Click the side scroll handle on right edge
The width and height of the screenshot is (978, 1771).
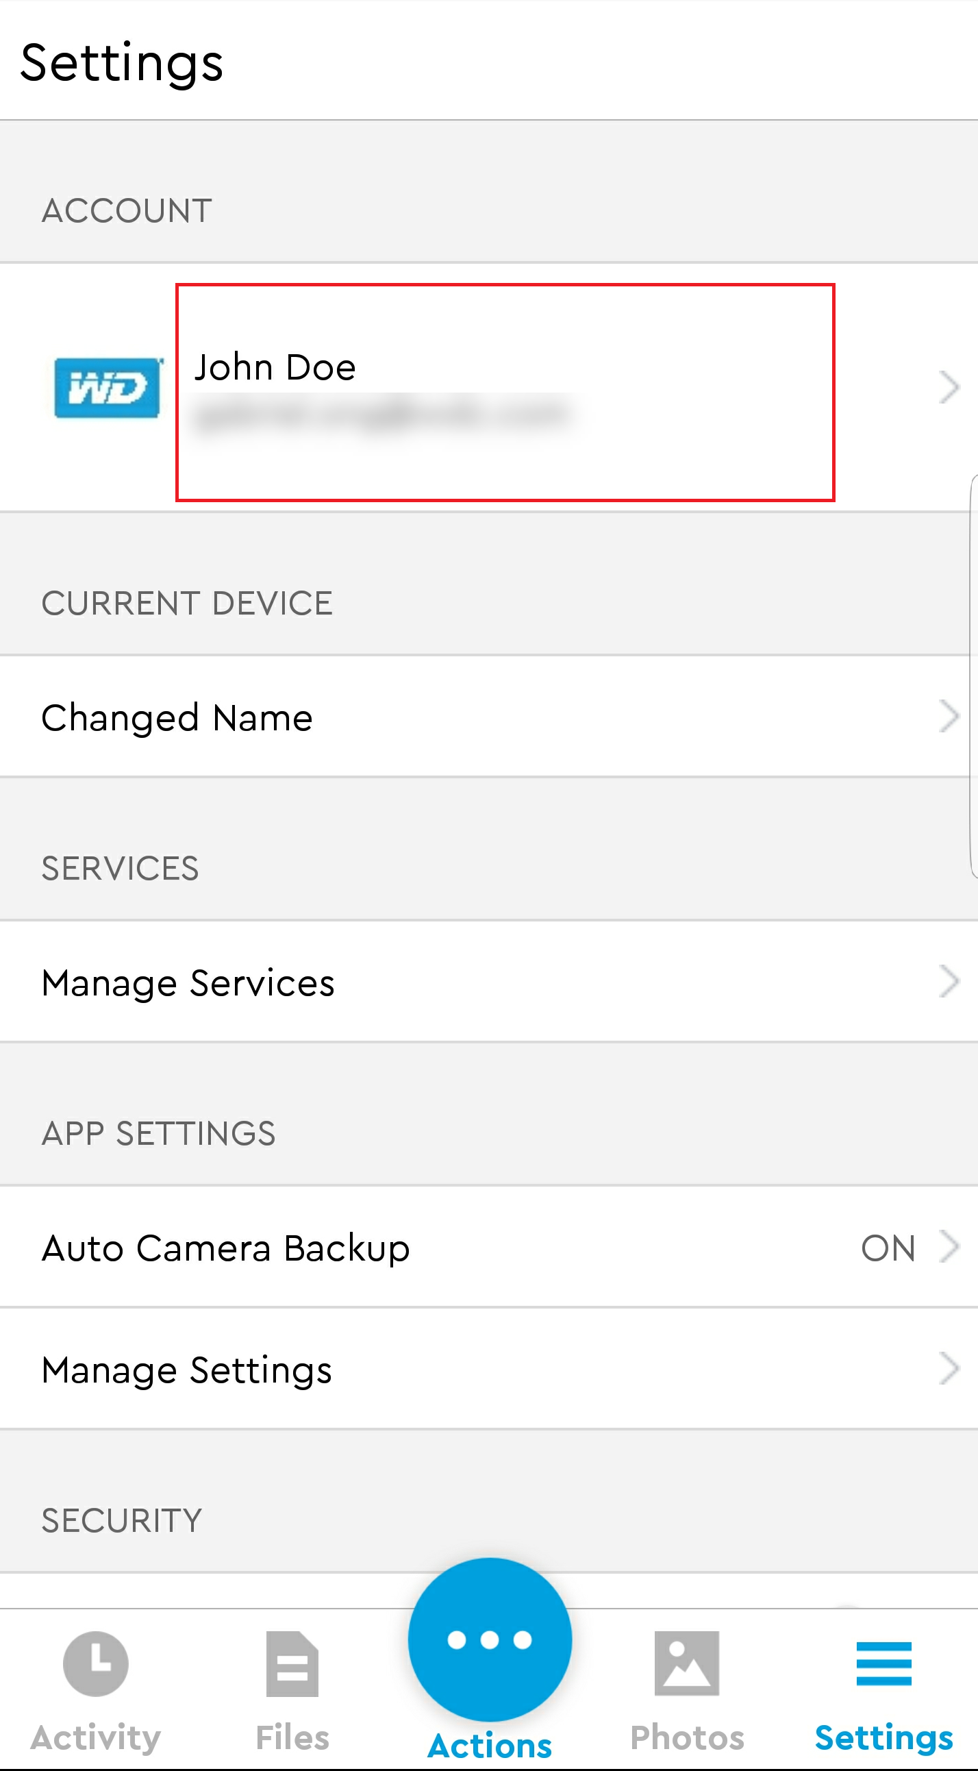pyautogui.click(x=974, y=676)
